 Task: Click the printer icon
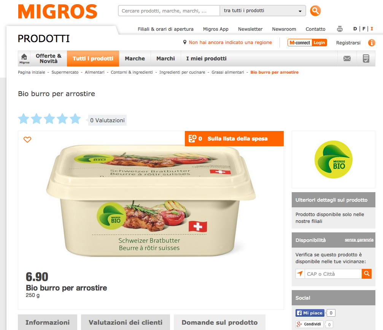pyautogui.click(x=340, y=29)
